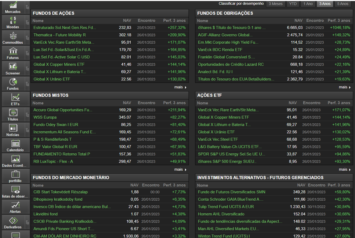
Task: Open Estruturado Sol.Next Gen.Res.Fd fund
Action: (65, 28)
